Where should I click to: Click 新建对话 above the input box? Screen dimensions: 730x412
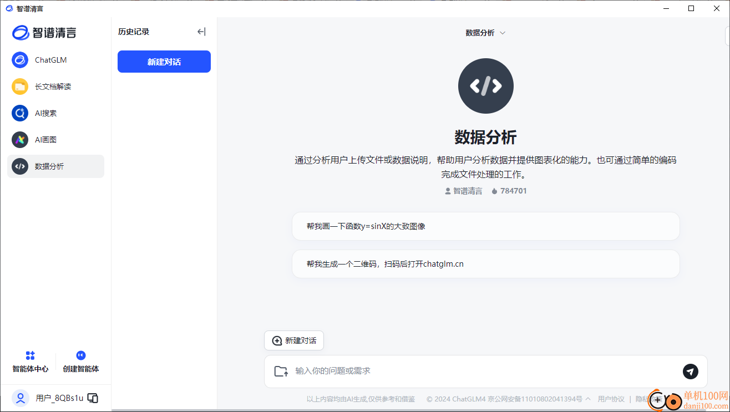tap(294, 340)
